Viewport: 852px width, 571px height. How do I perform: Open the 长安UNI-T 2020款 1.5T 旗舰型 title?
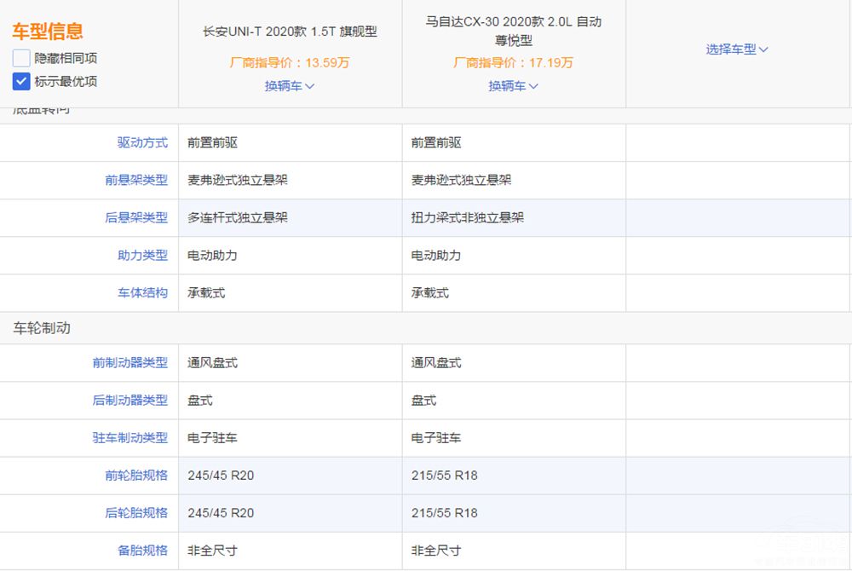(290, 32)
